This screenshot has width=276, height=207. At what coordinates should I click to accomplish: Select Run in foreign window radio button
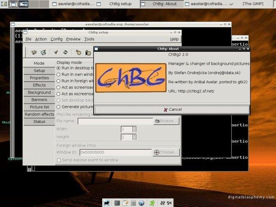coord(59,81)
